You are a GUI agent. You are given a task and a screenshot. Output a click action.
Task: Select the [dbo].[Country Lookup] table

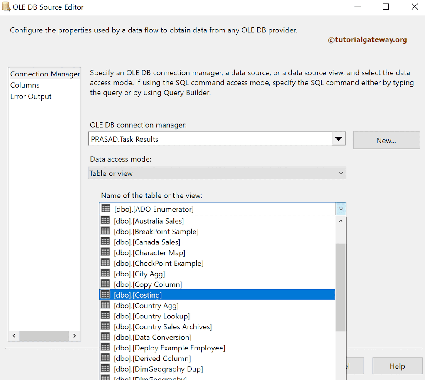(152, 316)
